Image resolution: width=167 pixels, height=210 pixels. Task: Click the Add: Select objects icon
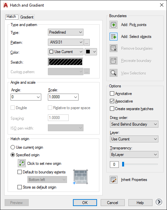click(114, 37)
